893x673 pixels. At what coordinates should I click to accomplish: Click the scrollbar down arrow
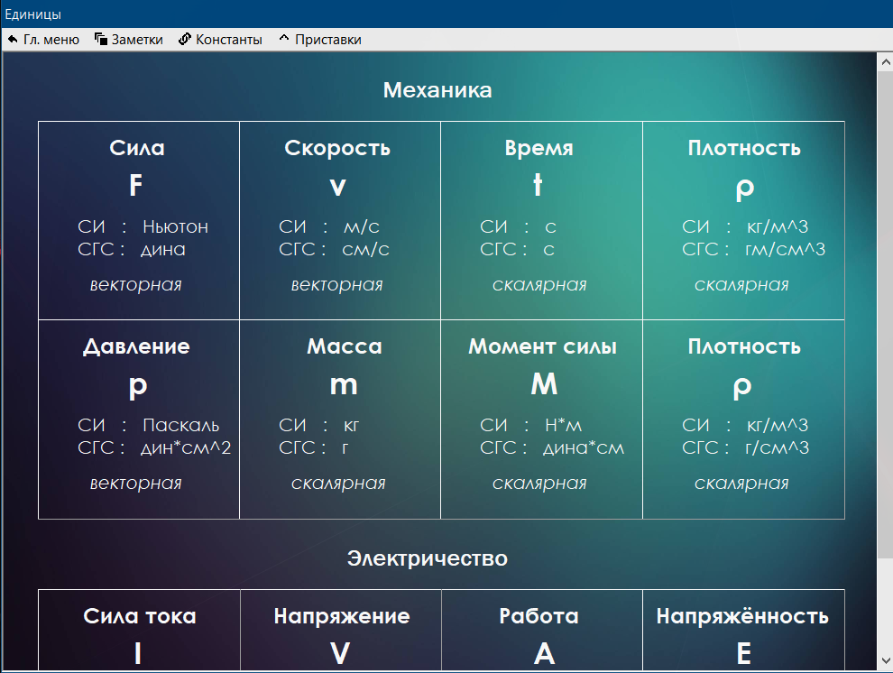pos(885,661)
